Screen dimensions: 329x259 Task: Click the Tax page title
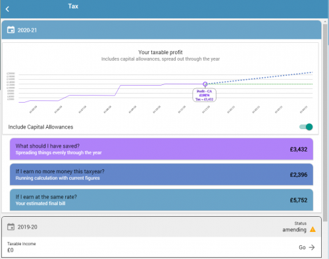73,6
